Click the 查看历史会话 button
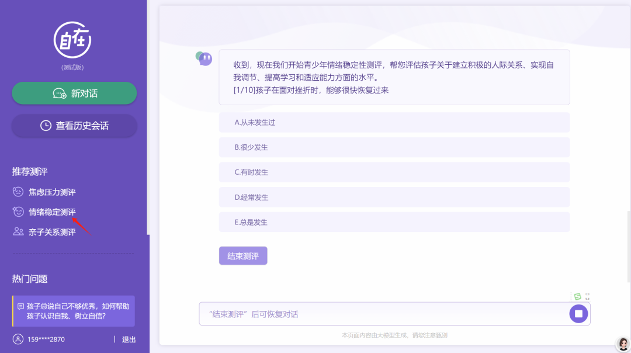Image resolution: width=631 pixels, height=353 pixels. [x=74, y=126]
